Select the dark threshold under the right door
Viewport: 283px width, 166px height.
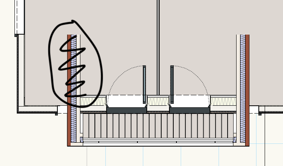coord(189,110)
